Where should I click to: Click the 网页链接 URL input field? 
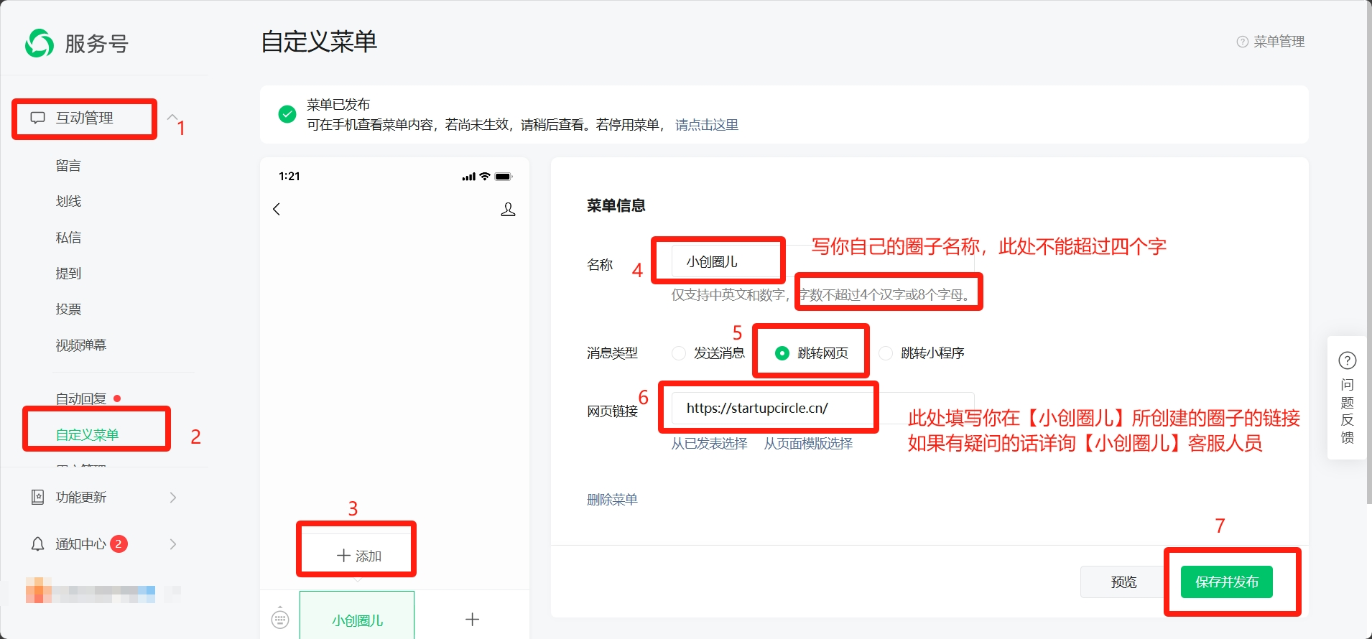[x=822, y=409]
